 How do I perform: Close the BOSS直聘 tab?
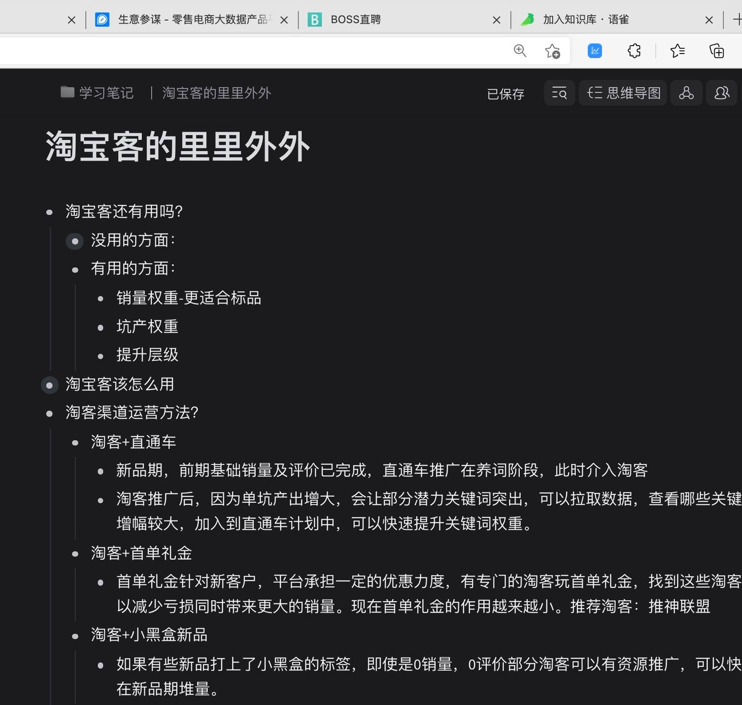click(496, 20)
